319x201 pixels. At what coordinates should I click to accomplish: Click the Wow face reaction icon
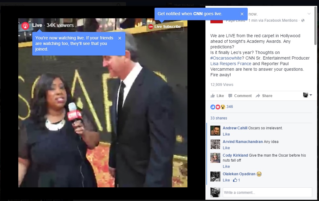tap(223, 107)
